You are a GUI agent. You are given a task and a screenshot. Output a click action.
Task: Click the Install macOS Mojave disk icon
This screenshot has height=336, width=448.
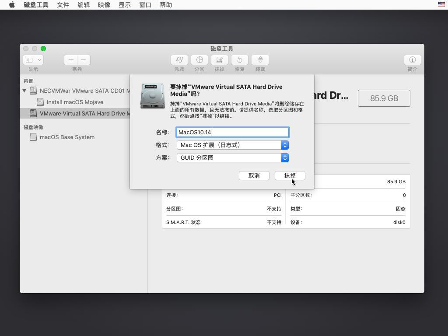pos(40,101)
